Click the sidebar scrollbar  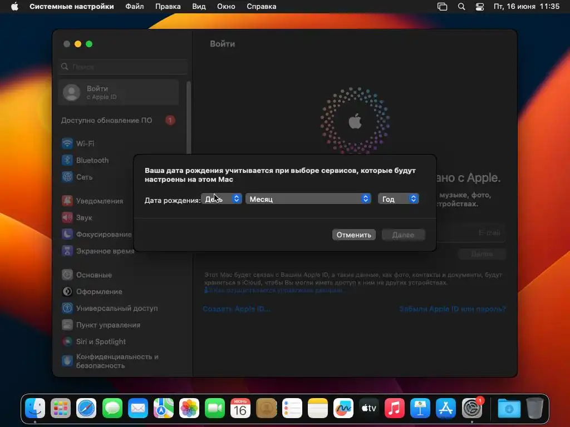(x=188, y=118)
